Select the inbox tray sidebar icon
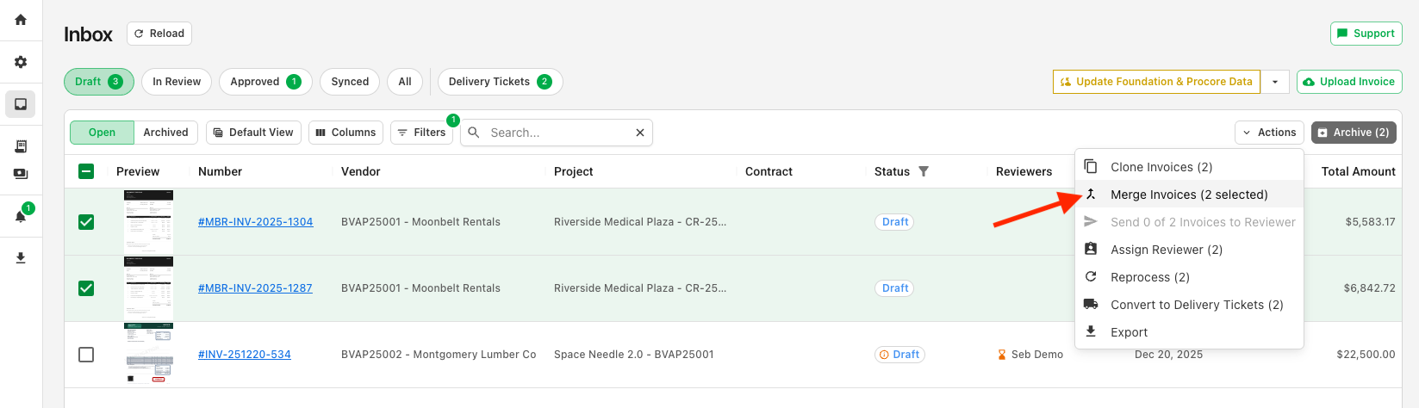 coord(21,104)
